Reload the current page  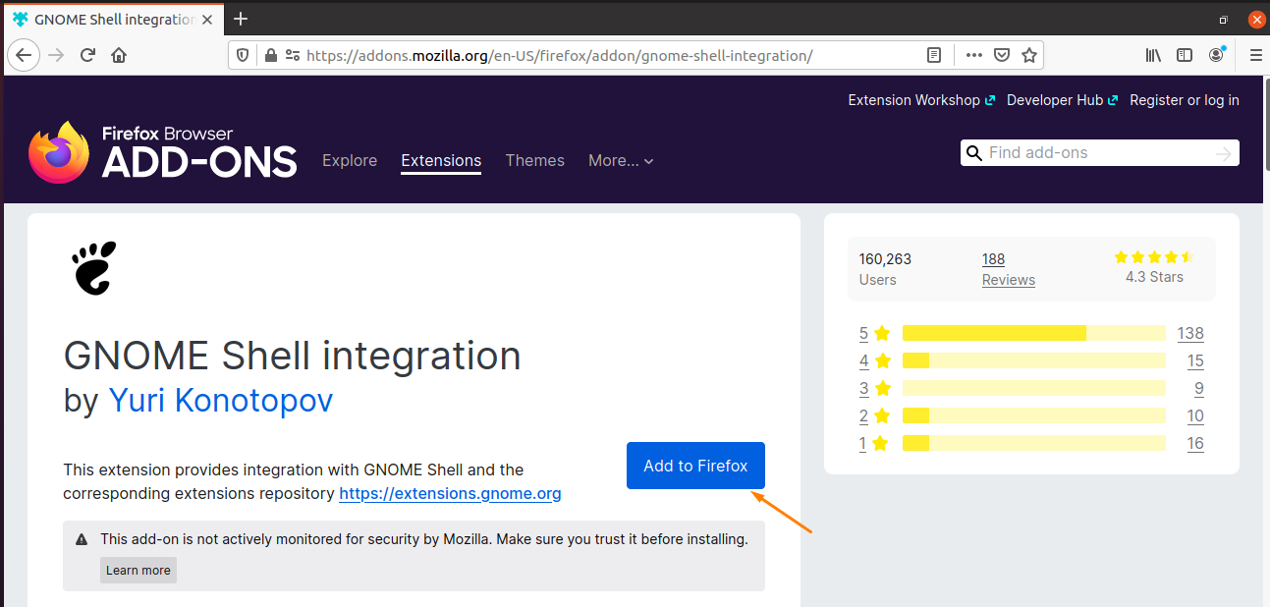coord(87,56)
